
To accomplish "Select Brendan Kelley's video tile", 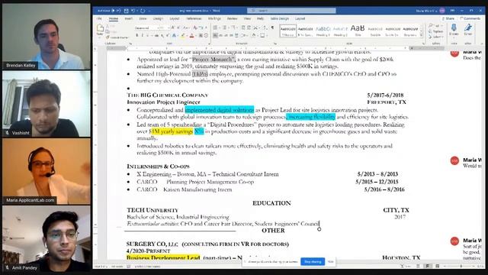I will point(47,36).
